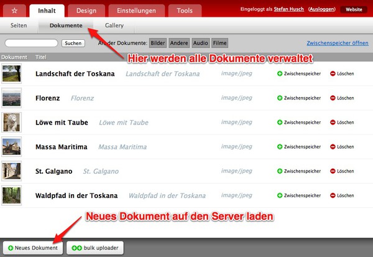The height and width of the screenshot is (257, 373).
Task: Click the bold Löwe mit Taube title
Action: [62, 123]
